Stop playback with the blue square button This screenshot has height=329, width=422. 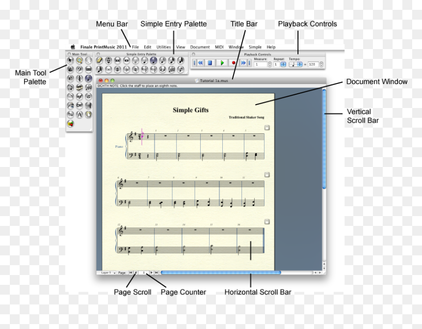tap(210, 63)
